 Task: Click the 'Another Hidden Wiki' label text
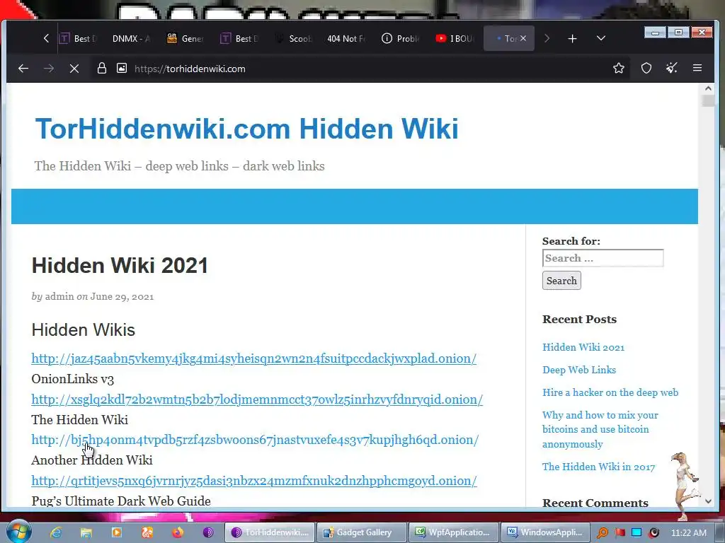point(92,460)
